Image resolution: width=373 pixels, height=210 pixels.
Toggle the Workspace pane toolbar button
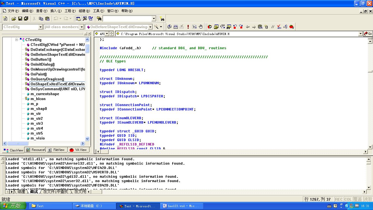78,19
